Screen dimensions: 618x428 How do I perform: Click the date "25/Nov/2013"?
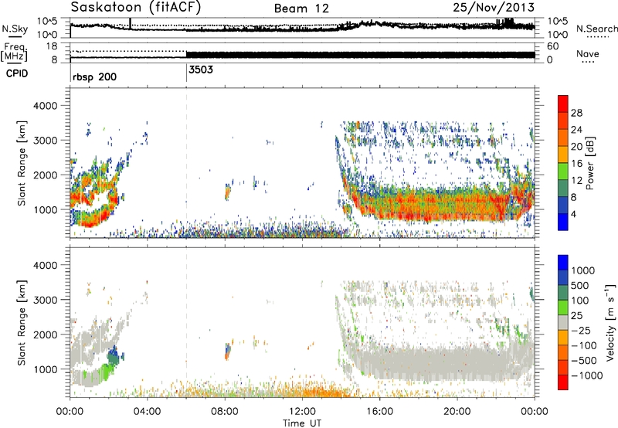494,7
